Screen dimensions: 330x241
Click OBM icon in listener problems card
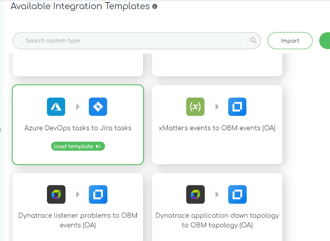(98, 194)
